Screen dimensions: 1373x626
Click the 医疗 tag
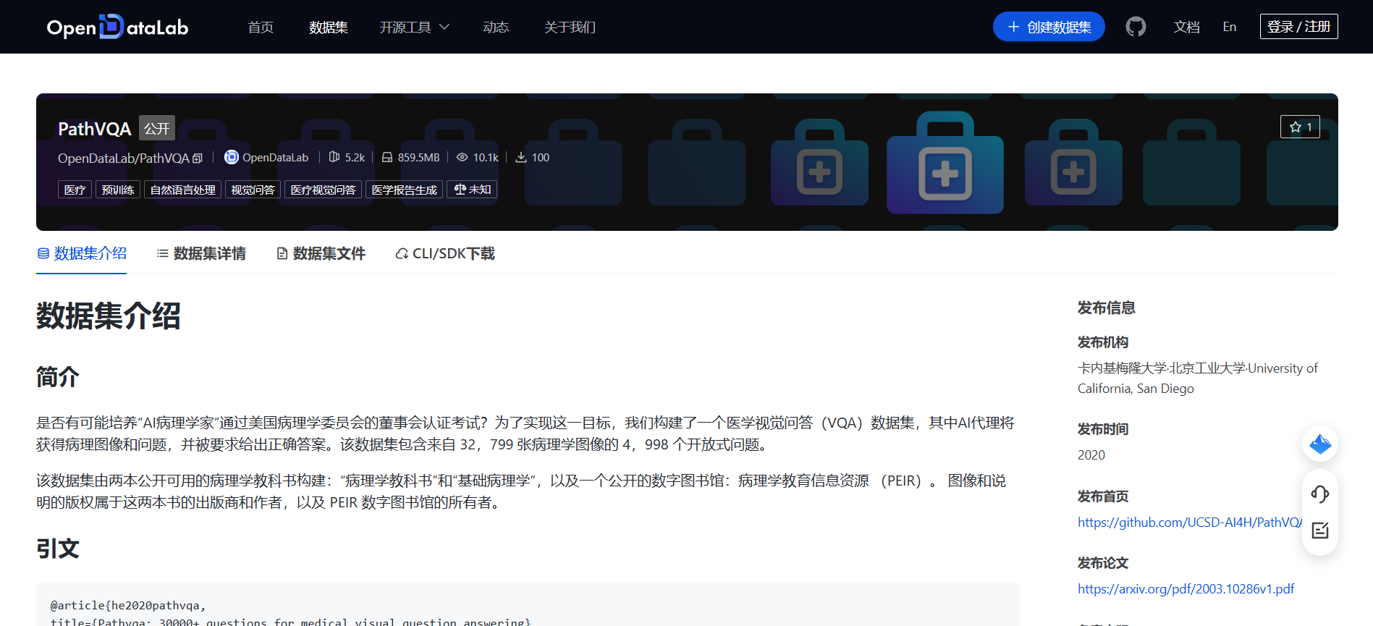[75, 190]
